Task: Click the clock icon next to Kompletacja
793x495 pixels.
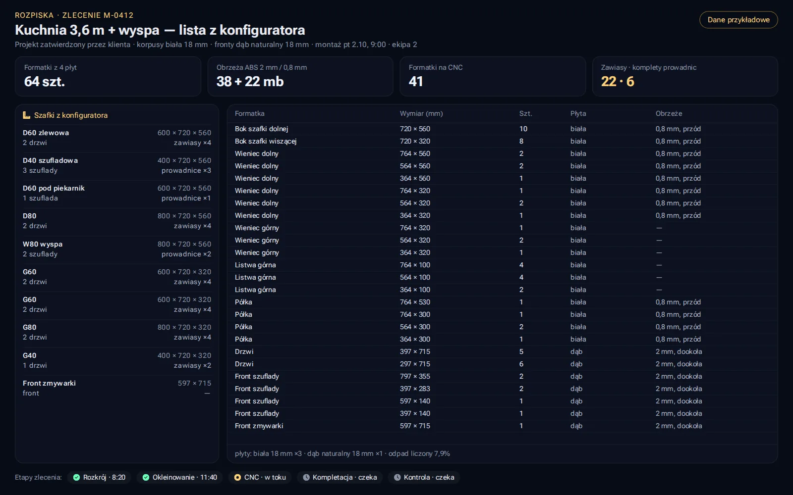Action: (306, 477)
